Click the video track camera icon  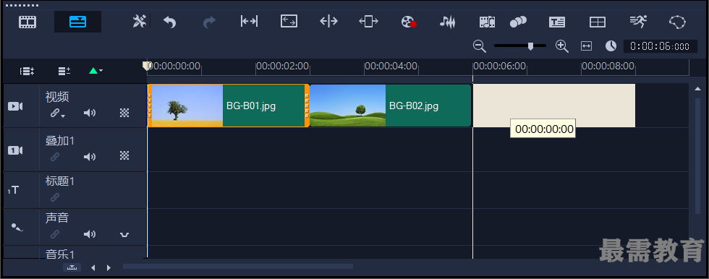pyautogui.click(x=15, y=106)
